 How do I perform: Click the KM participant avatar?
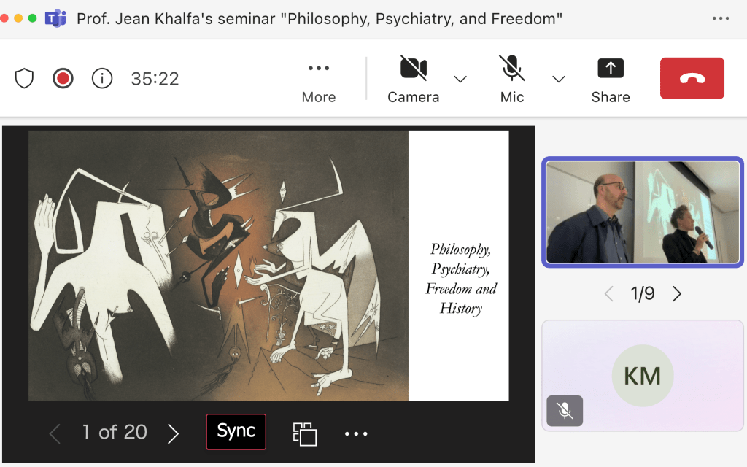642,376
